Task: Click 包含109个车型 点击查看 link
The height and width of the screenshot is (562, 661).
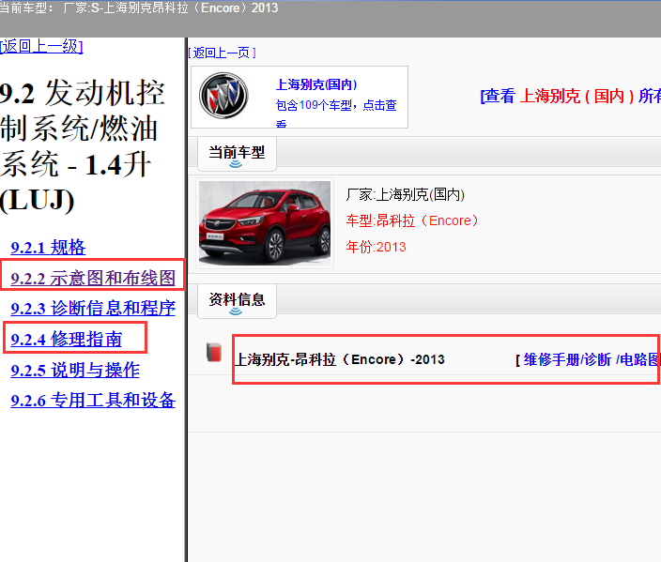Action: tap(336, 112)
